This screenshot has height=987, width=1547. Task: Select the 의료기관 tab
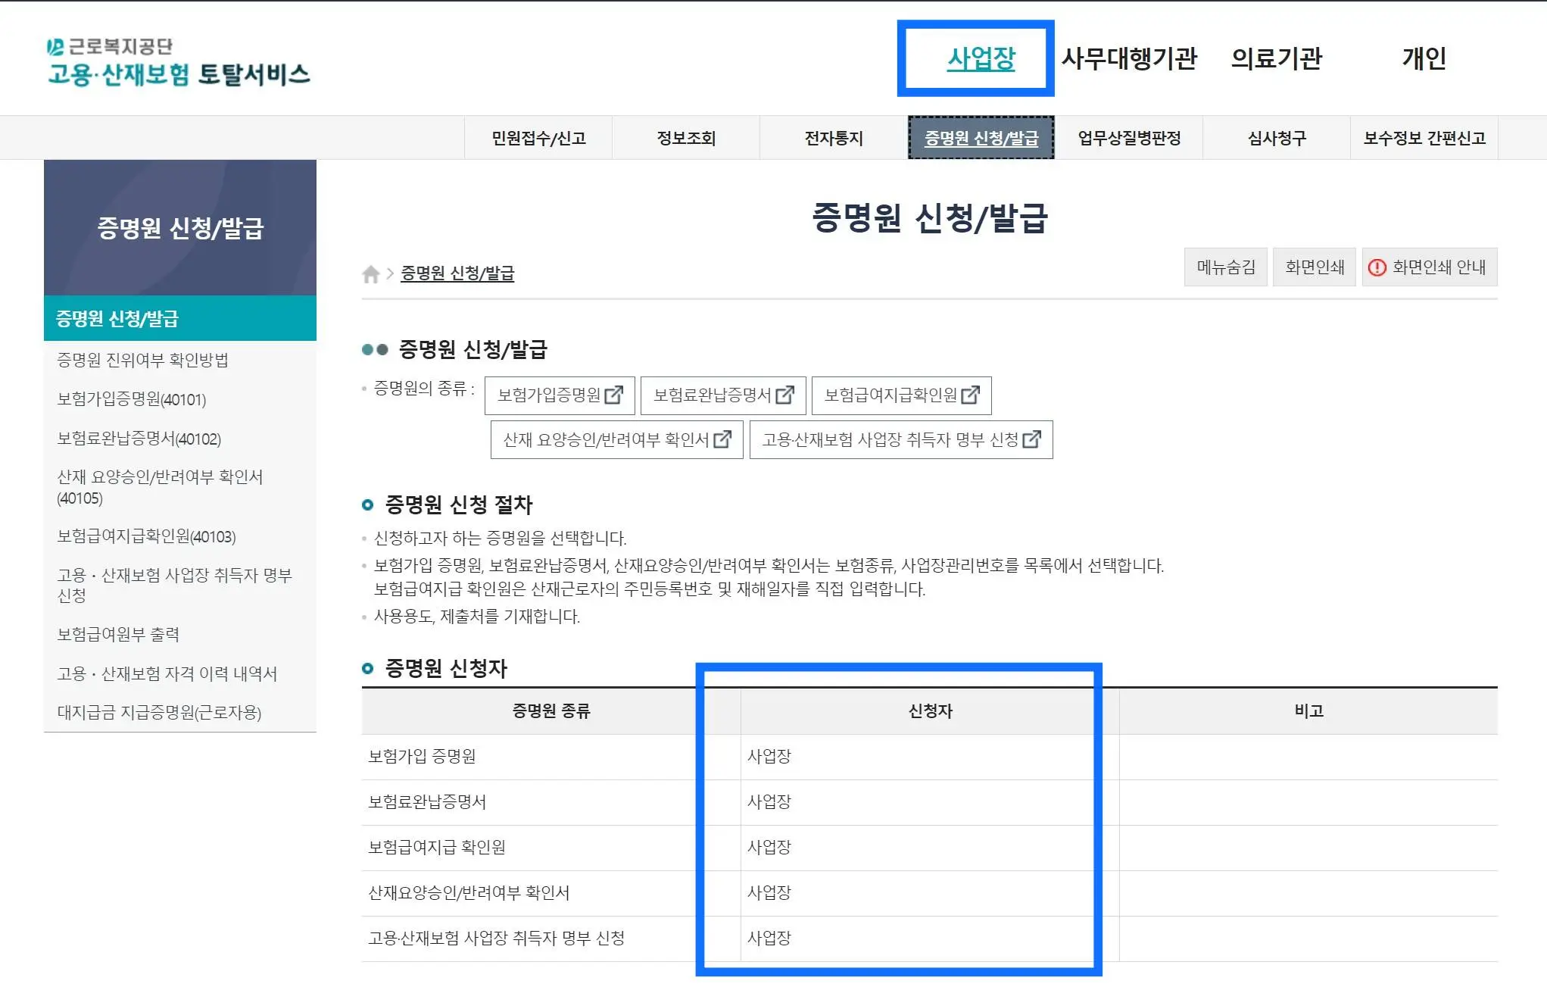pos(1277,59)
